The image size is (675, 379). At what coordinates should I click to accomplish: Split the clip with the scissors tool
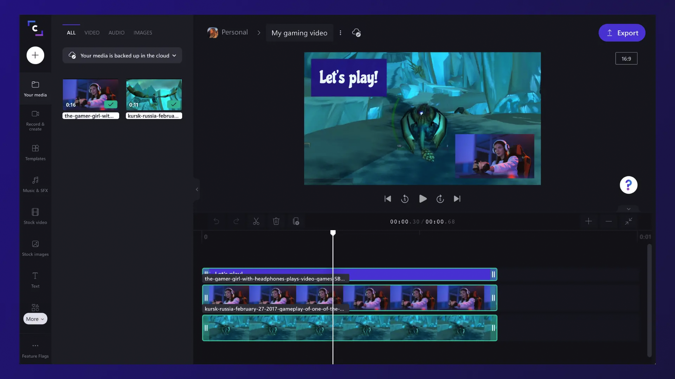coord(256,221)
